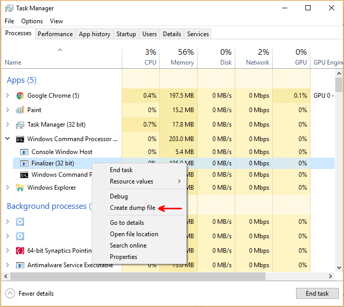Image resolution: width=344 pixels, height=307 pixels.
Task: Expand the first unnamed gear process
Action: 7,221
